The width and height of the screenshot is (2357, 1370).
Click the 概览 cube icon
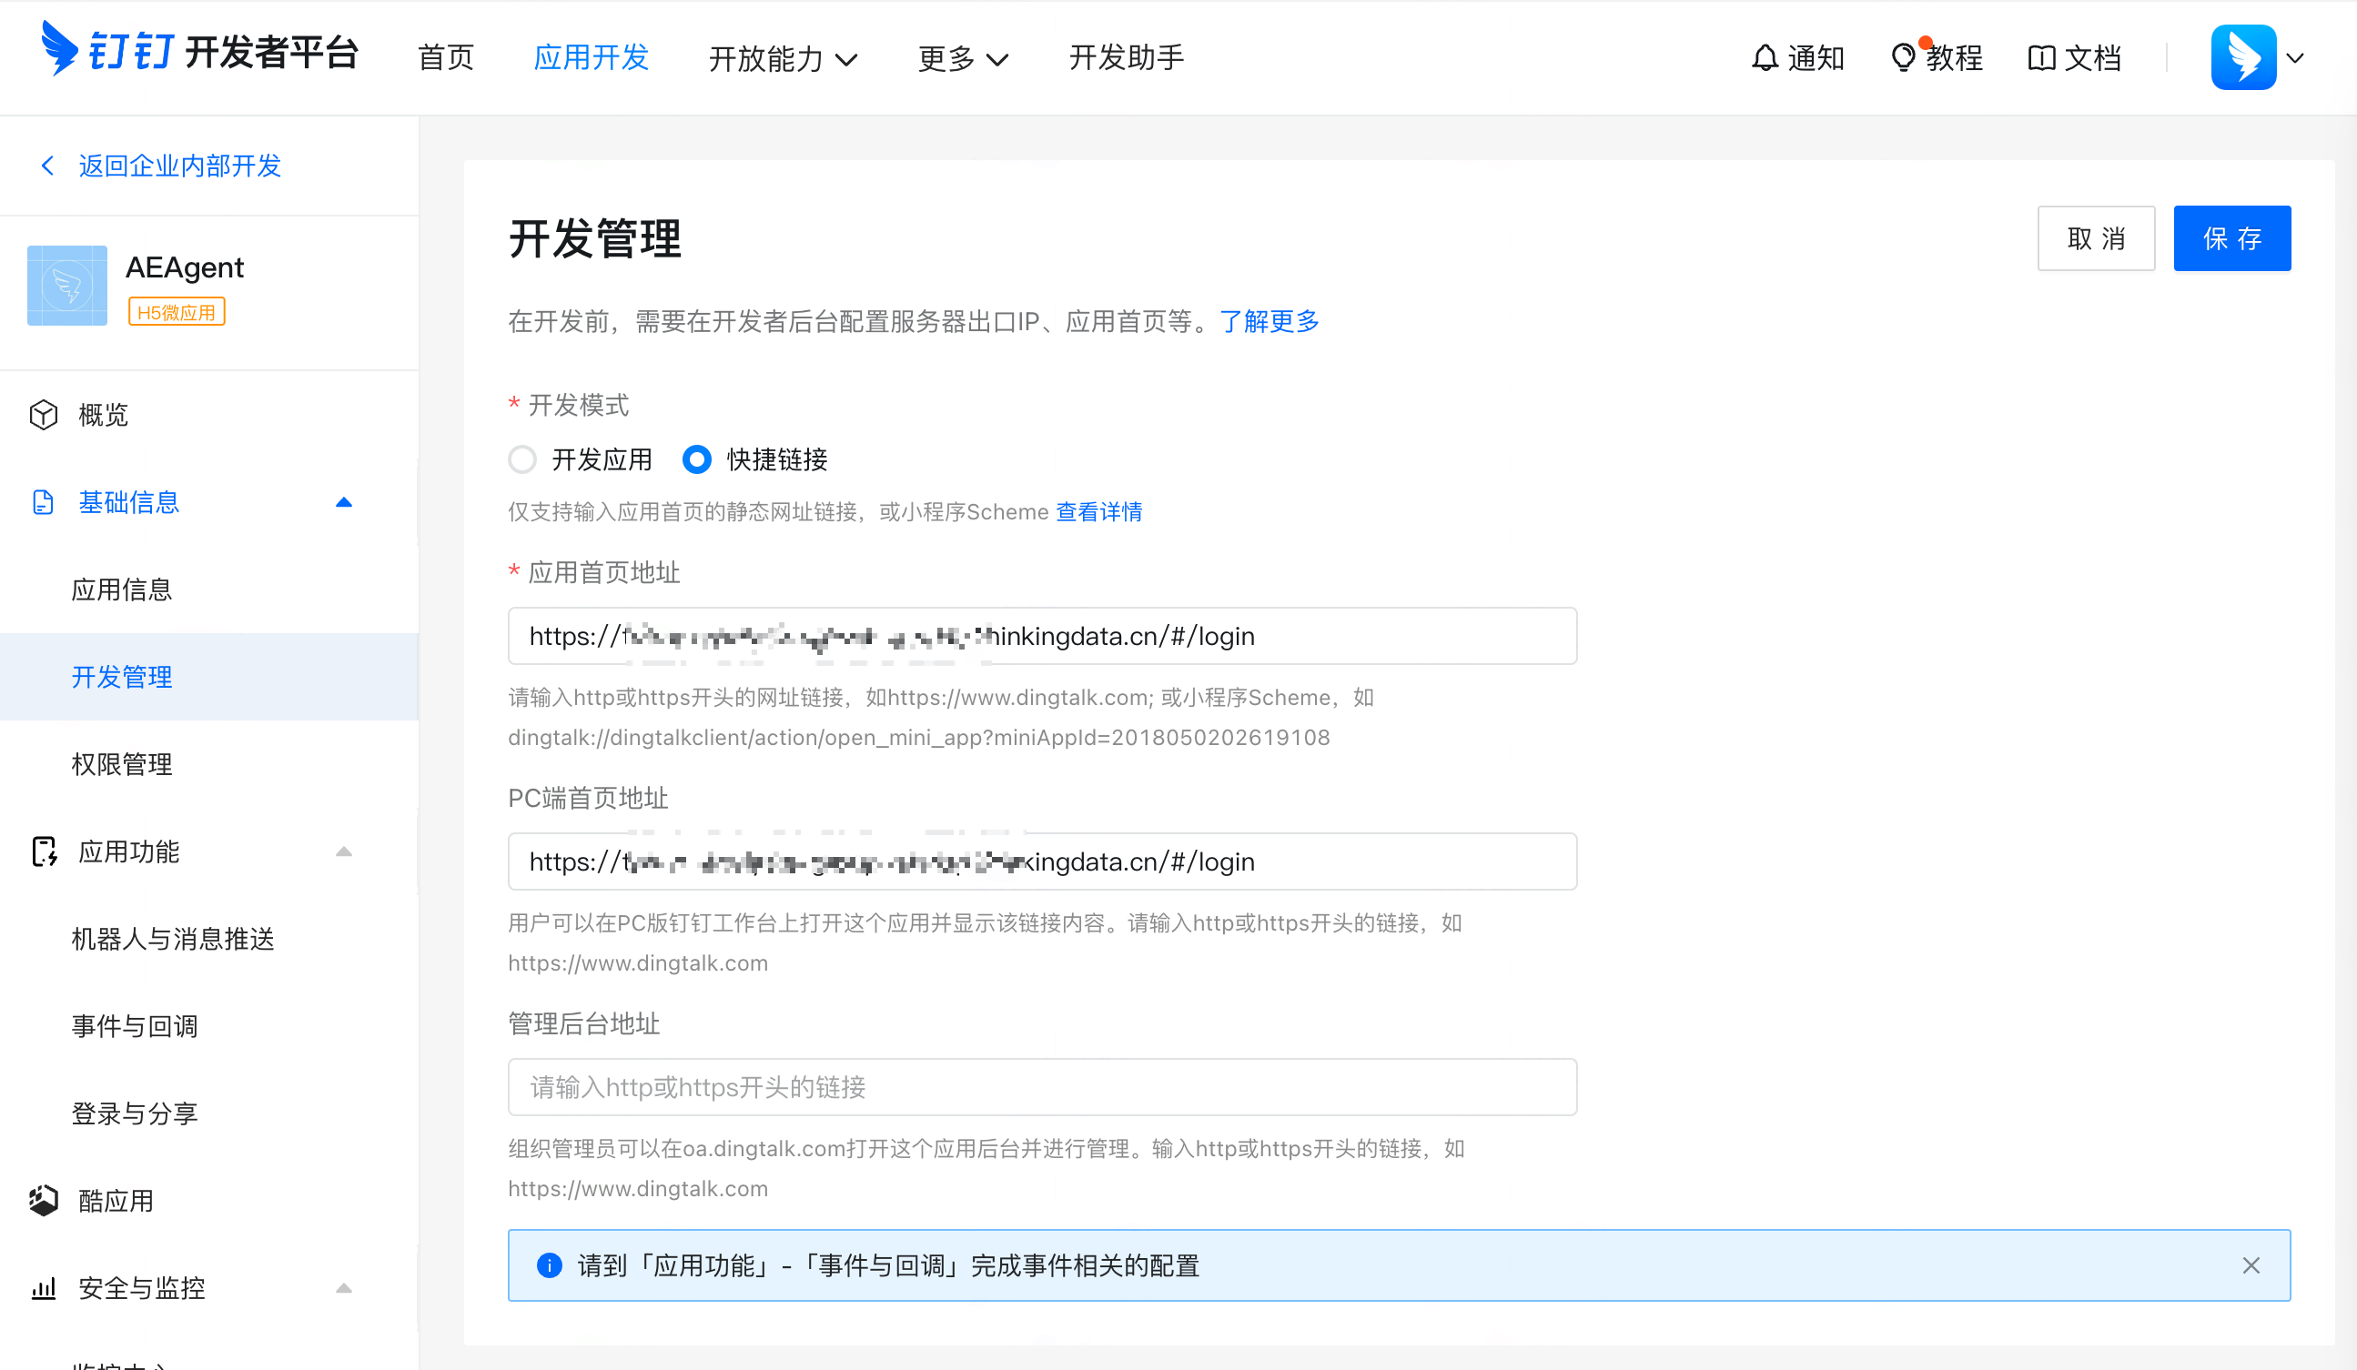tap(43, 414)
